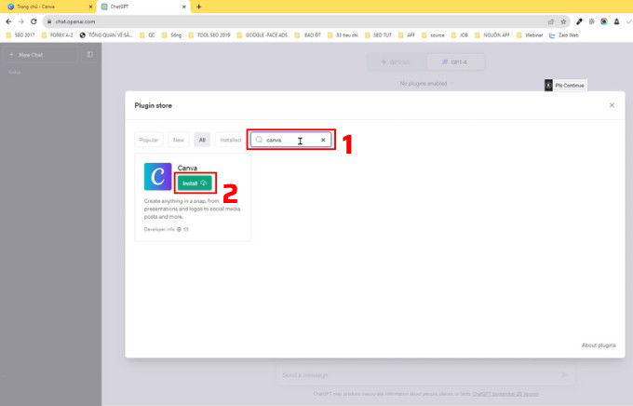Click the Pls Continue extension button
Image resolution: width=633 pixels, height=406 pixels.
tap(566, 86)
